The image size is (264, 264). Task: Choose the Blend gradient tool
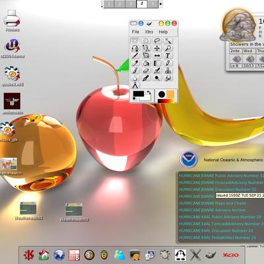(x=157, y=63)
